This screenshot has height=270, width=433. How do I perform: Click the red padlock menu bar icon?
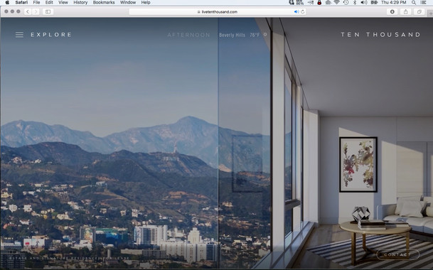pyautogui.click(x=319, y=2)
